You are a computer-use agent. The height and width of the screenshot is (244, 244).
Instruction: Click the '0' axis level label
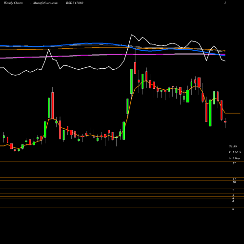point(233,209)
